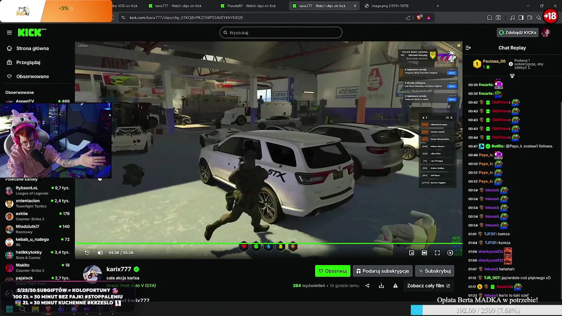This screenshot has width=562, height=316.
Task: Open RybsonLoL recommended channel
Action: tap(37, 190)
